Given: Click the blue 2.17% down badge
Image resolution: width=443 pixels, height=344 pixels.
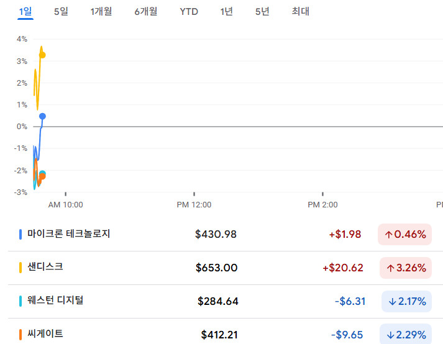Looking at the screenshot, I should tap(406, 301).
